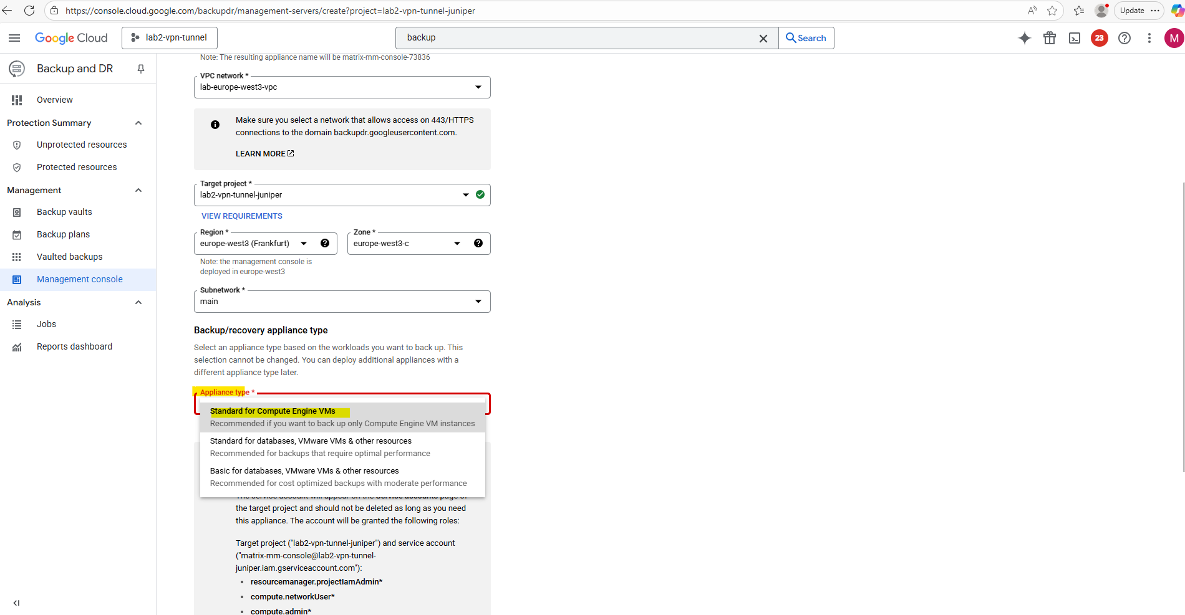Open the VPC network dropdown
The width and height of the screenshot is (1185, 615).
342,87
